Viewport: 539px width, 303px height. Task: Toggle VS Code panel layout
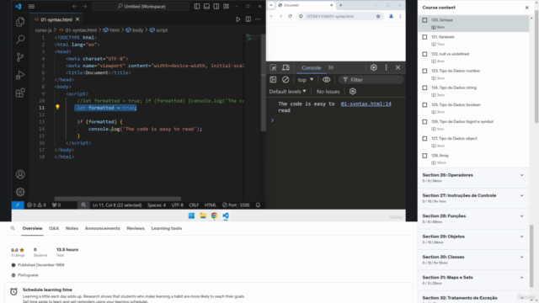pos(206,6)
